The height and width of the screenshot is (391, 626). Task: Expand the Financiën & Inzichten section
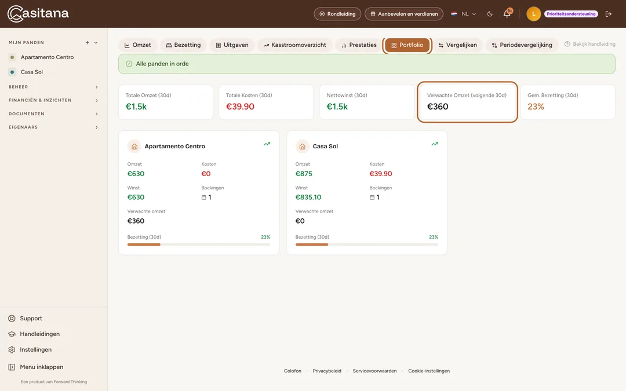click(x=53, y=101)
